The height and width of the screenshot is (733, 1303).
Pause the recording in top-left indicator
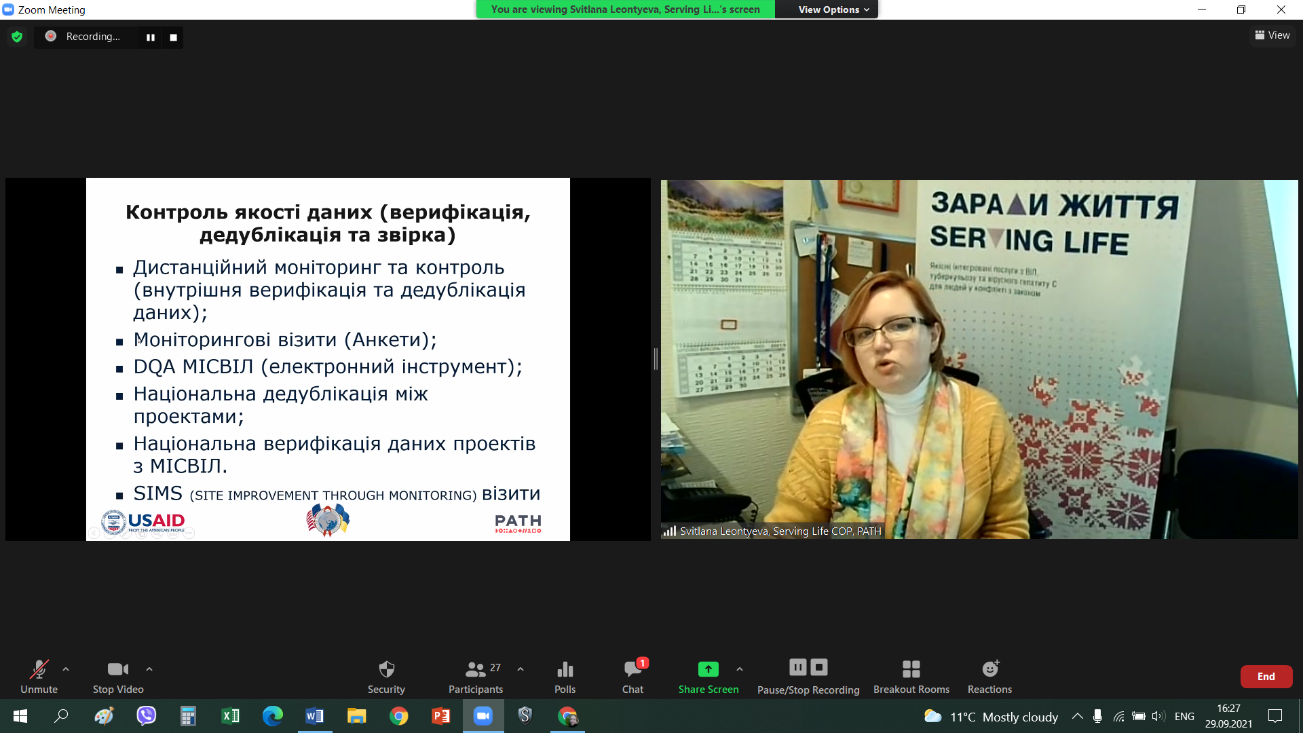click(151, 37)
